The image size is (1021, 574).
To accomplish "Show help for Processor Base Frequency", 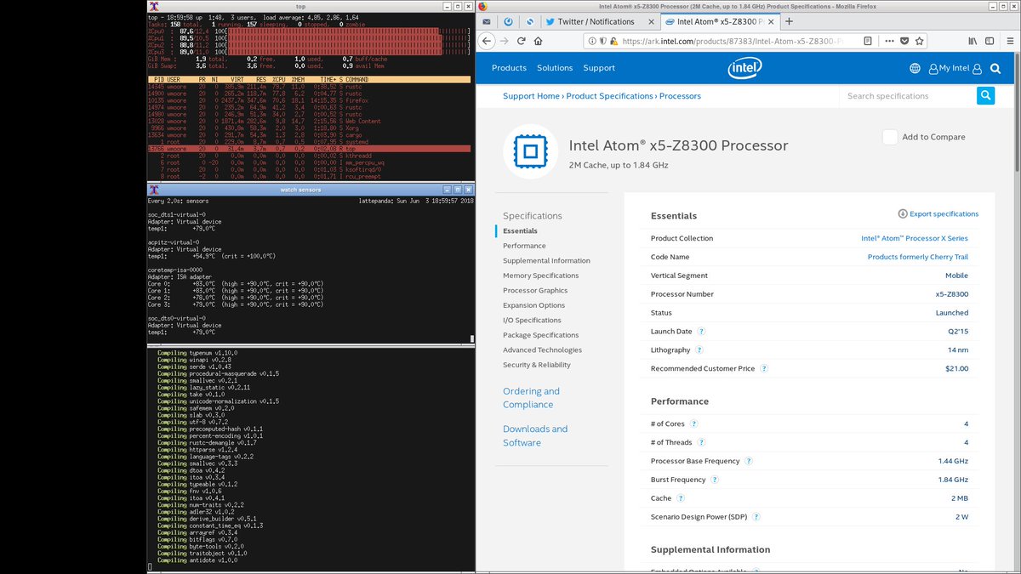I will [x=749, y=461].
